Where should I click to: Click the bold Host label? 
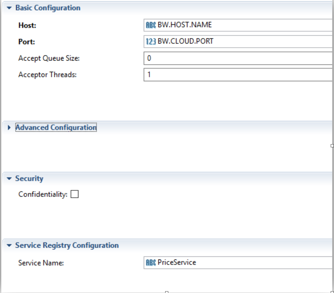(x=27, y=25)
